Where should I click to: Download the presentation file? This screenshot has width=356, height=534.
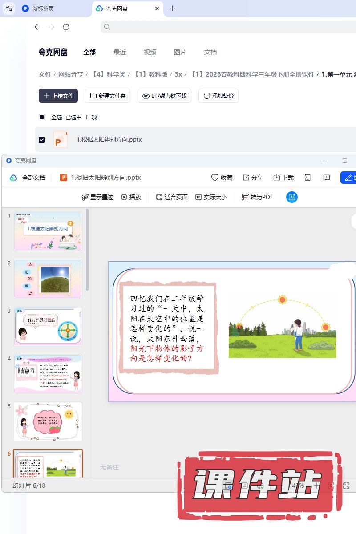coord(283,178)
